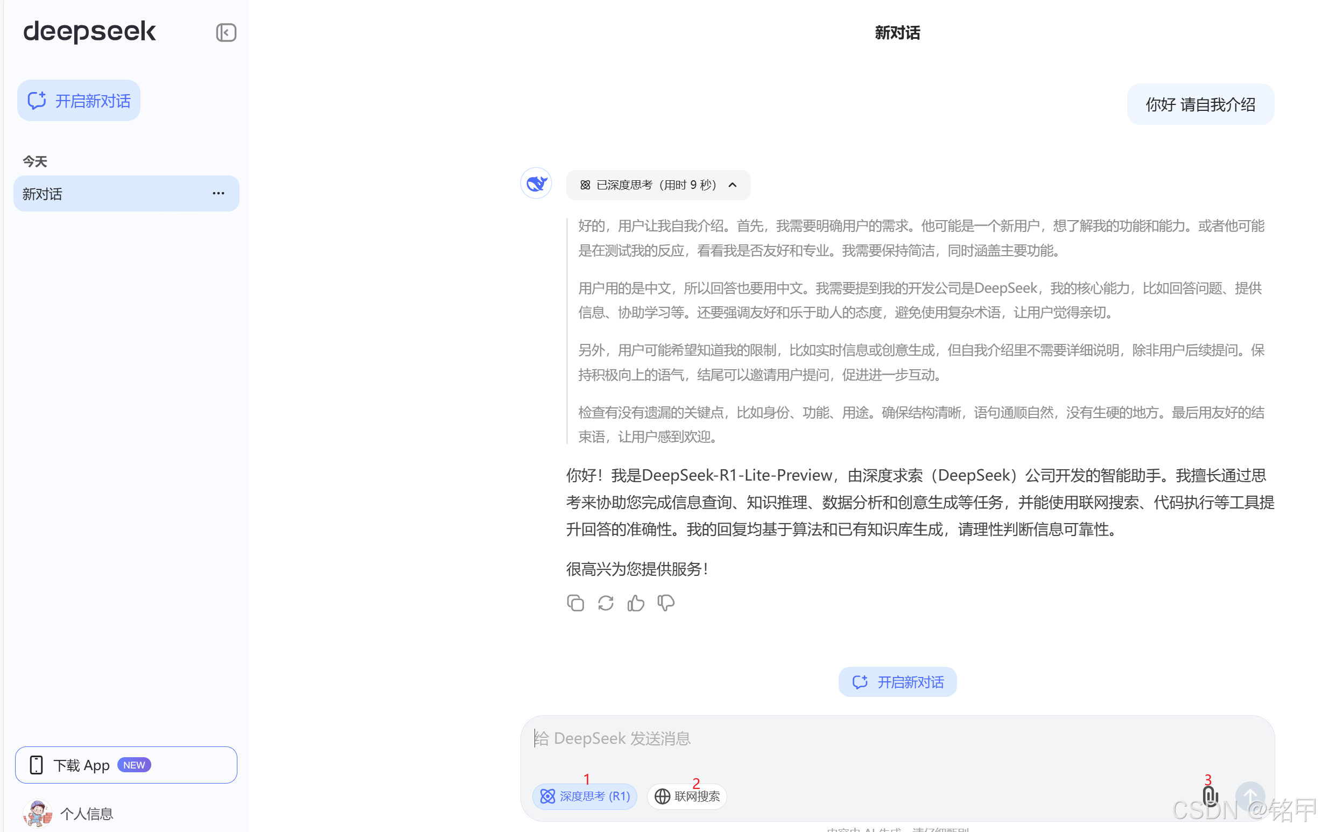Toggle off 深度思考 (R1) mode
The image size is (1322, 832).
click(x=585, y=796)
